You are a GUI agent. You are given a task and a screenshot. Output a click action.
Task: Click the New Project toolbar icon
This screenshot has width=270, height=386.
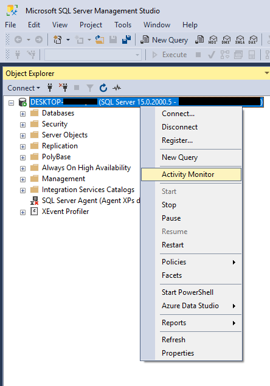click(58, 40)
